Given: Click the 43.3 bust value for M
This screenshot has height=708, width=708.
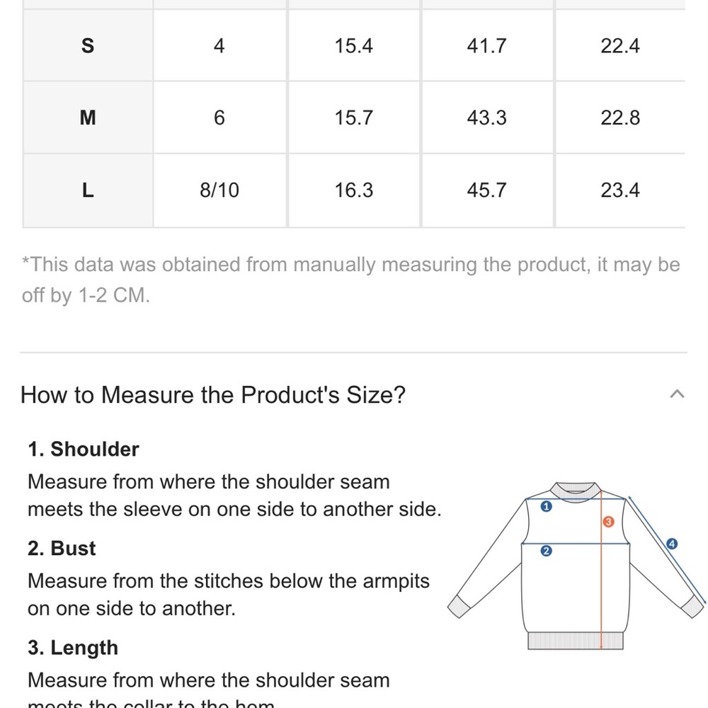Looking at the screenshot, I should pyautogui.click(x=487, y=118).
